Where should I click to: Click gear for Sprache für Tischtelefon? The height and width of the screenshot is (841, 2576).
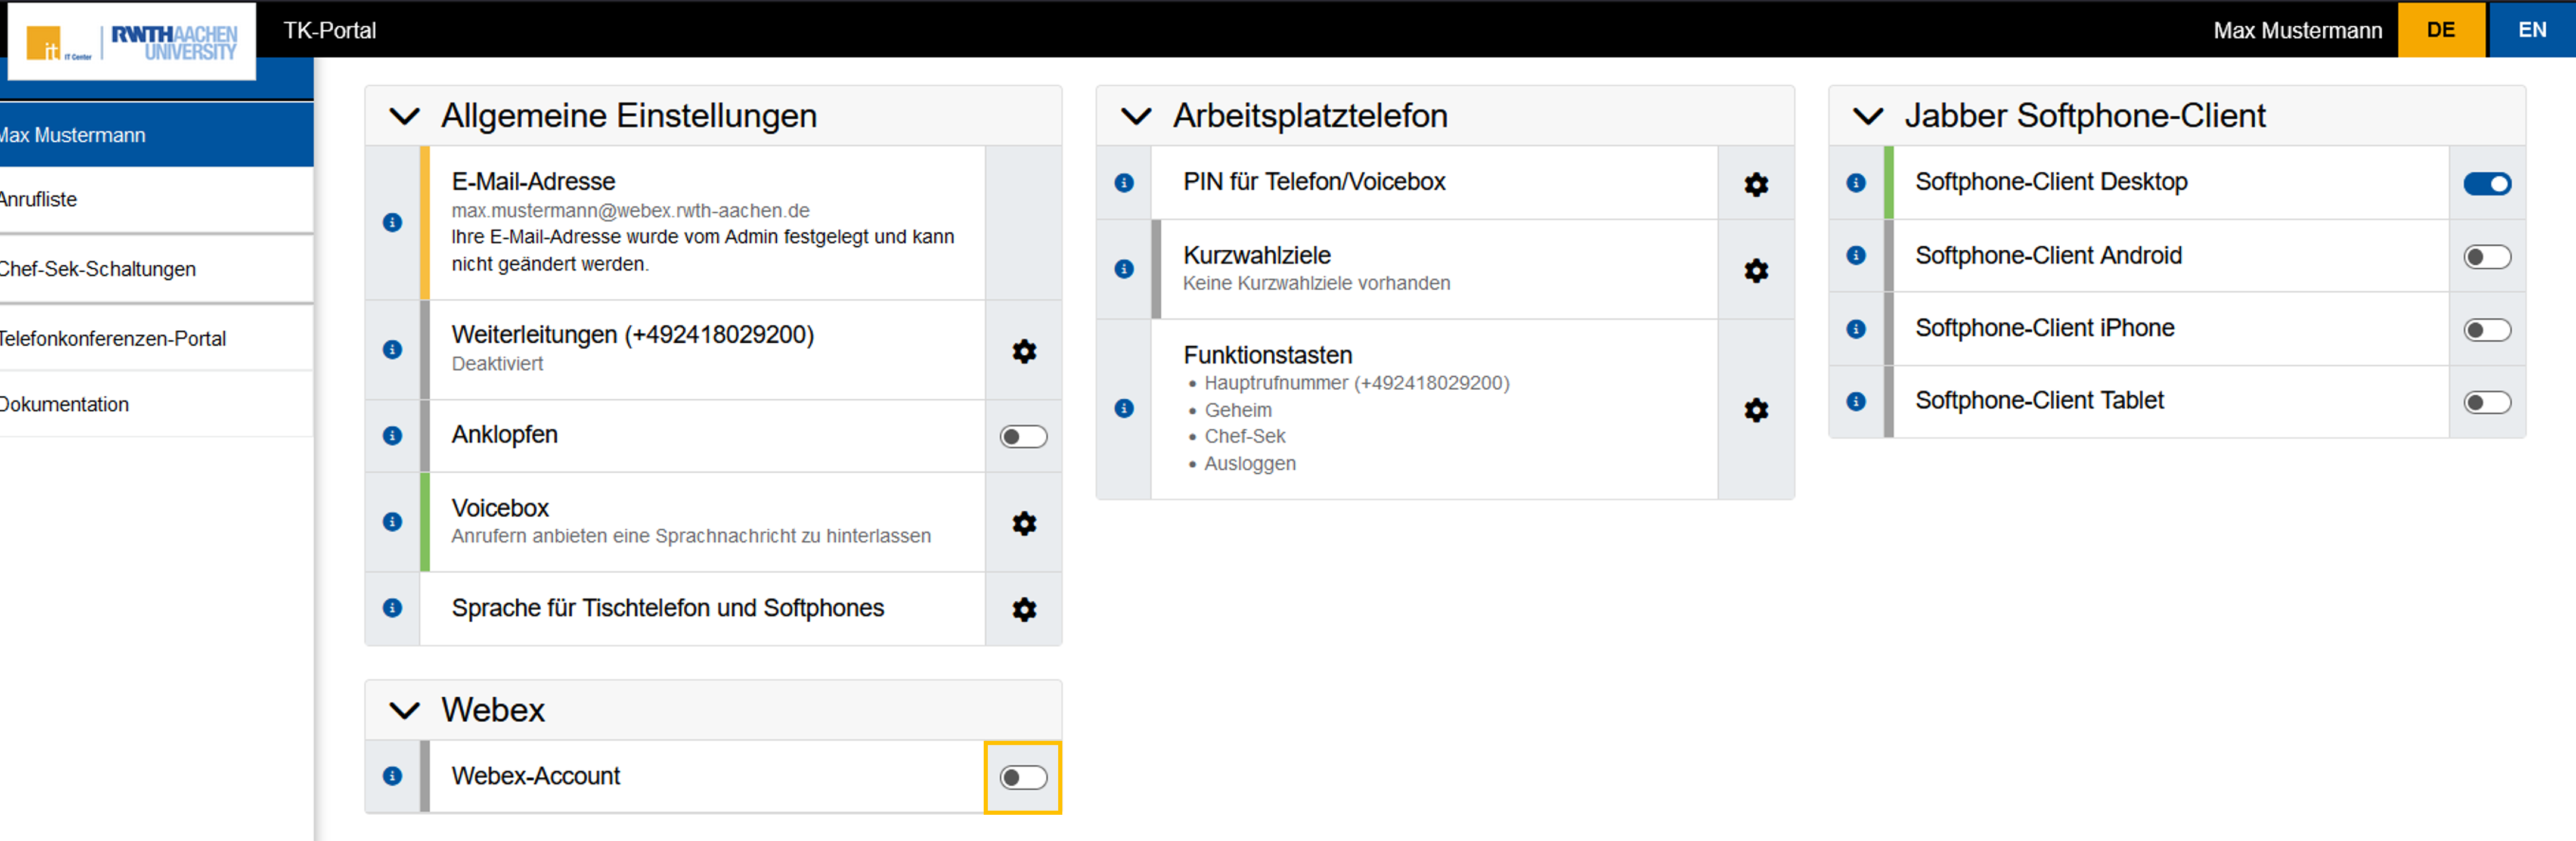pos(1023,609)
